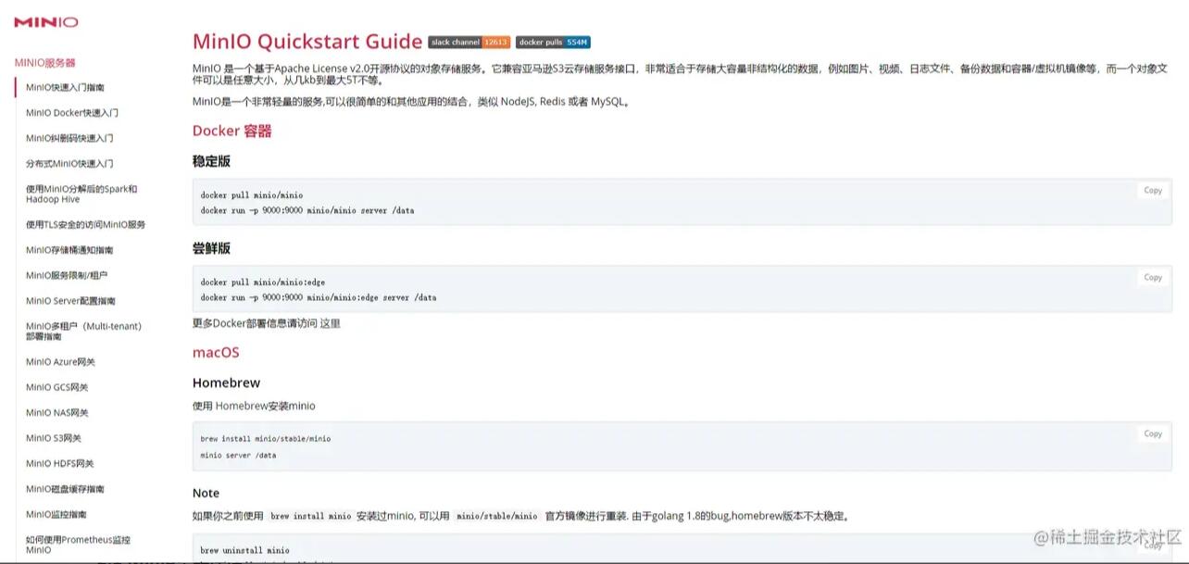Open the slack channel badge
The image size is (1189, 564).
click(469, 43)
